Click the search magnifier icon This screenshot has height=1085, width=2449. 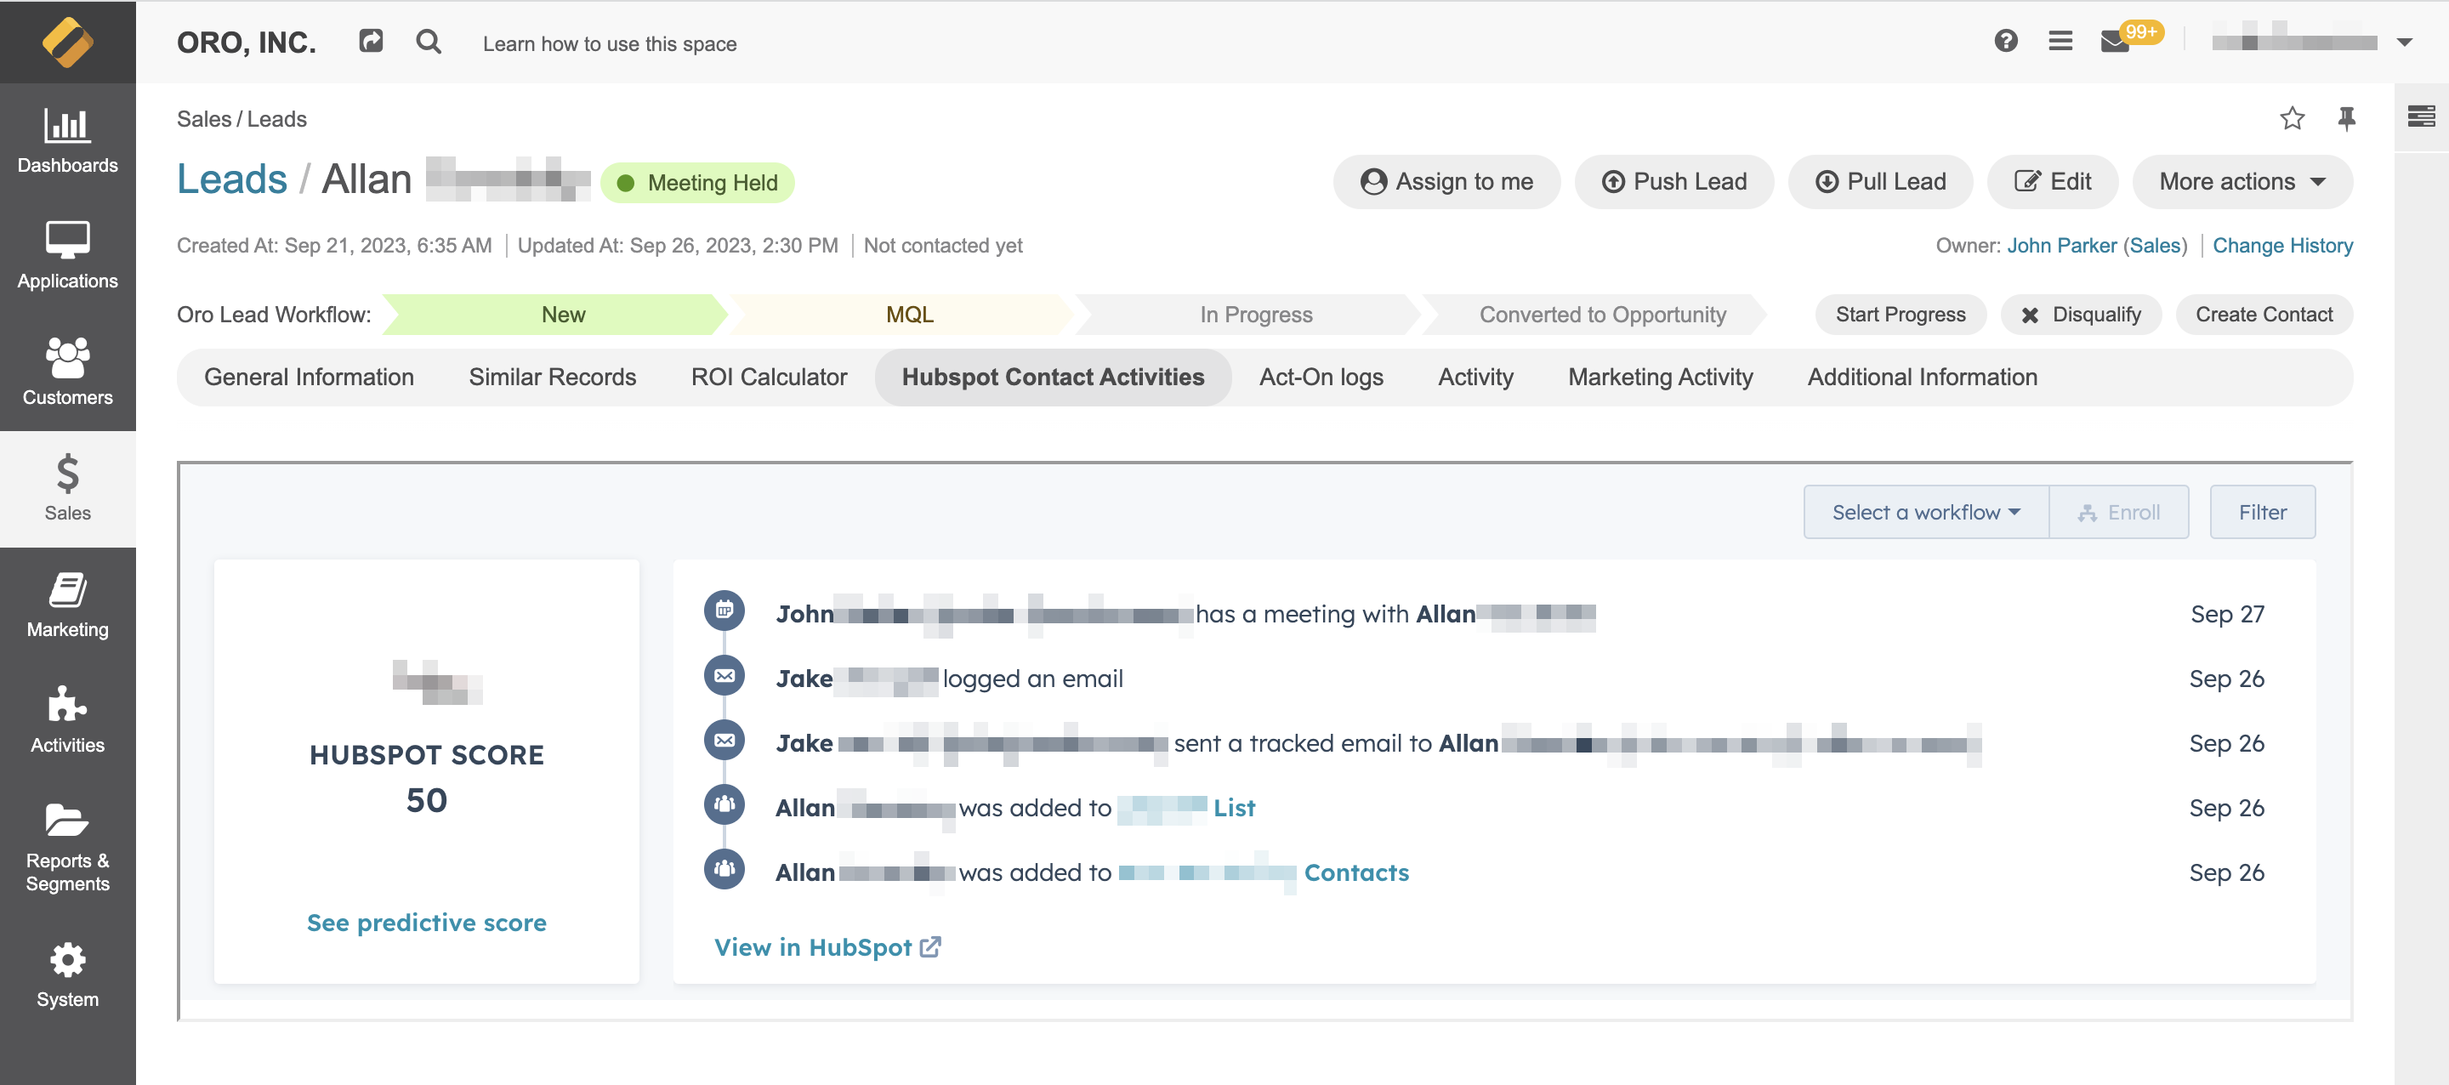tap(428, 42)
